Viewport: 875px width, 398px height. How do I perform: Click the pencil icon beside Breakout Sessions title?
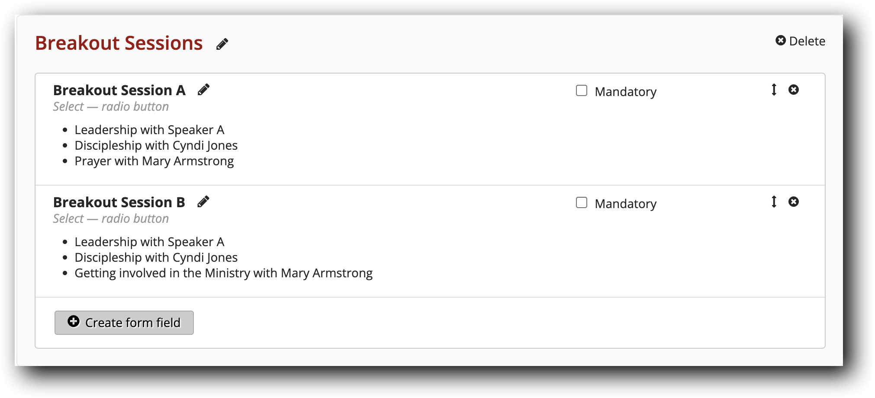click(223, 44)
